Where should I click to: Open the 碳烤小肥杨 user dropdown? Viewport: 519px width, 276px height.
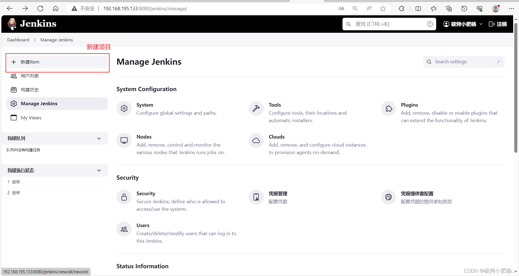463,24
